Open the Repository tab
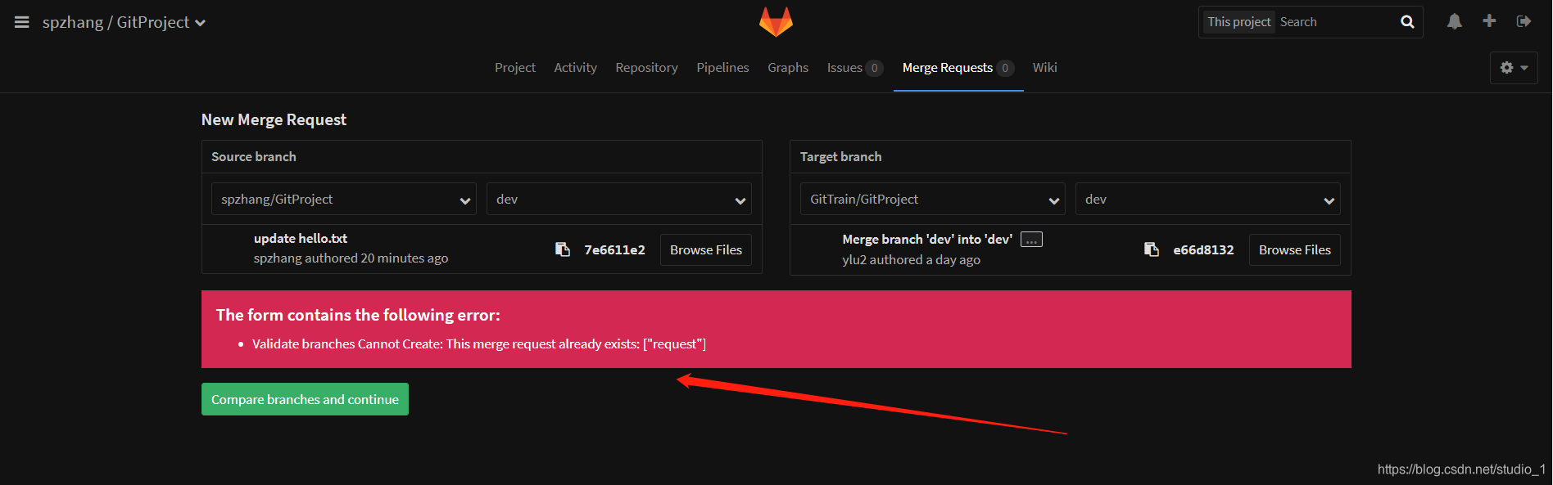Viewport: 1553px width, 485px height. (x=647, y=68)
